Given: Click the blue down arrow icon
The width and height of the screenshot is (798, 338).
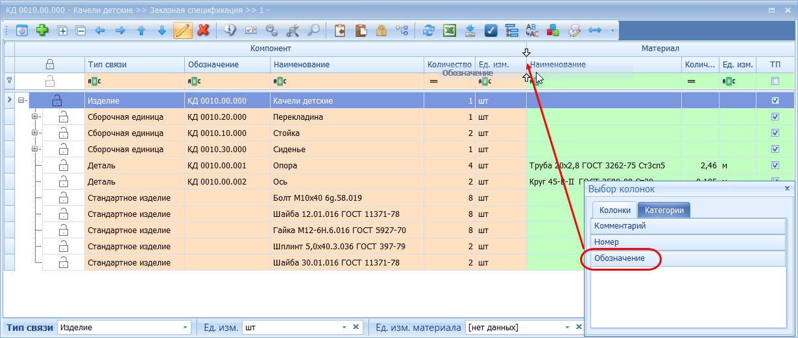Looking at the screenshot, I should (x=162, y=30).
